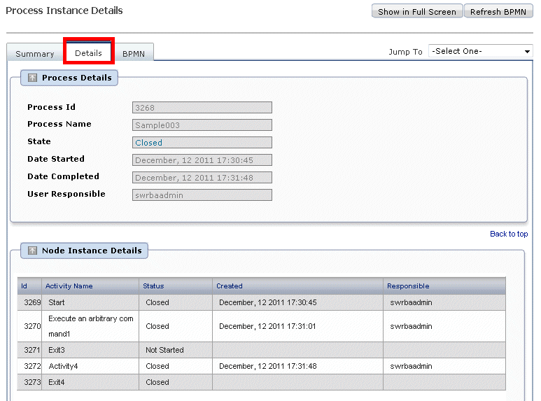Click swrbaadmin in the Activity4 row

click(411, 366)
